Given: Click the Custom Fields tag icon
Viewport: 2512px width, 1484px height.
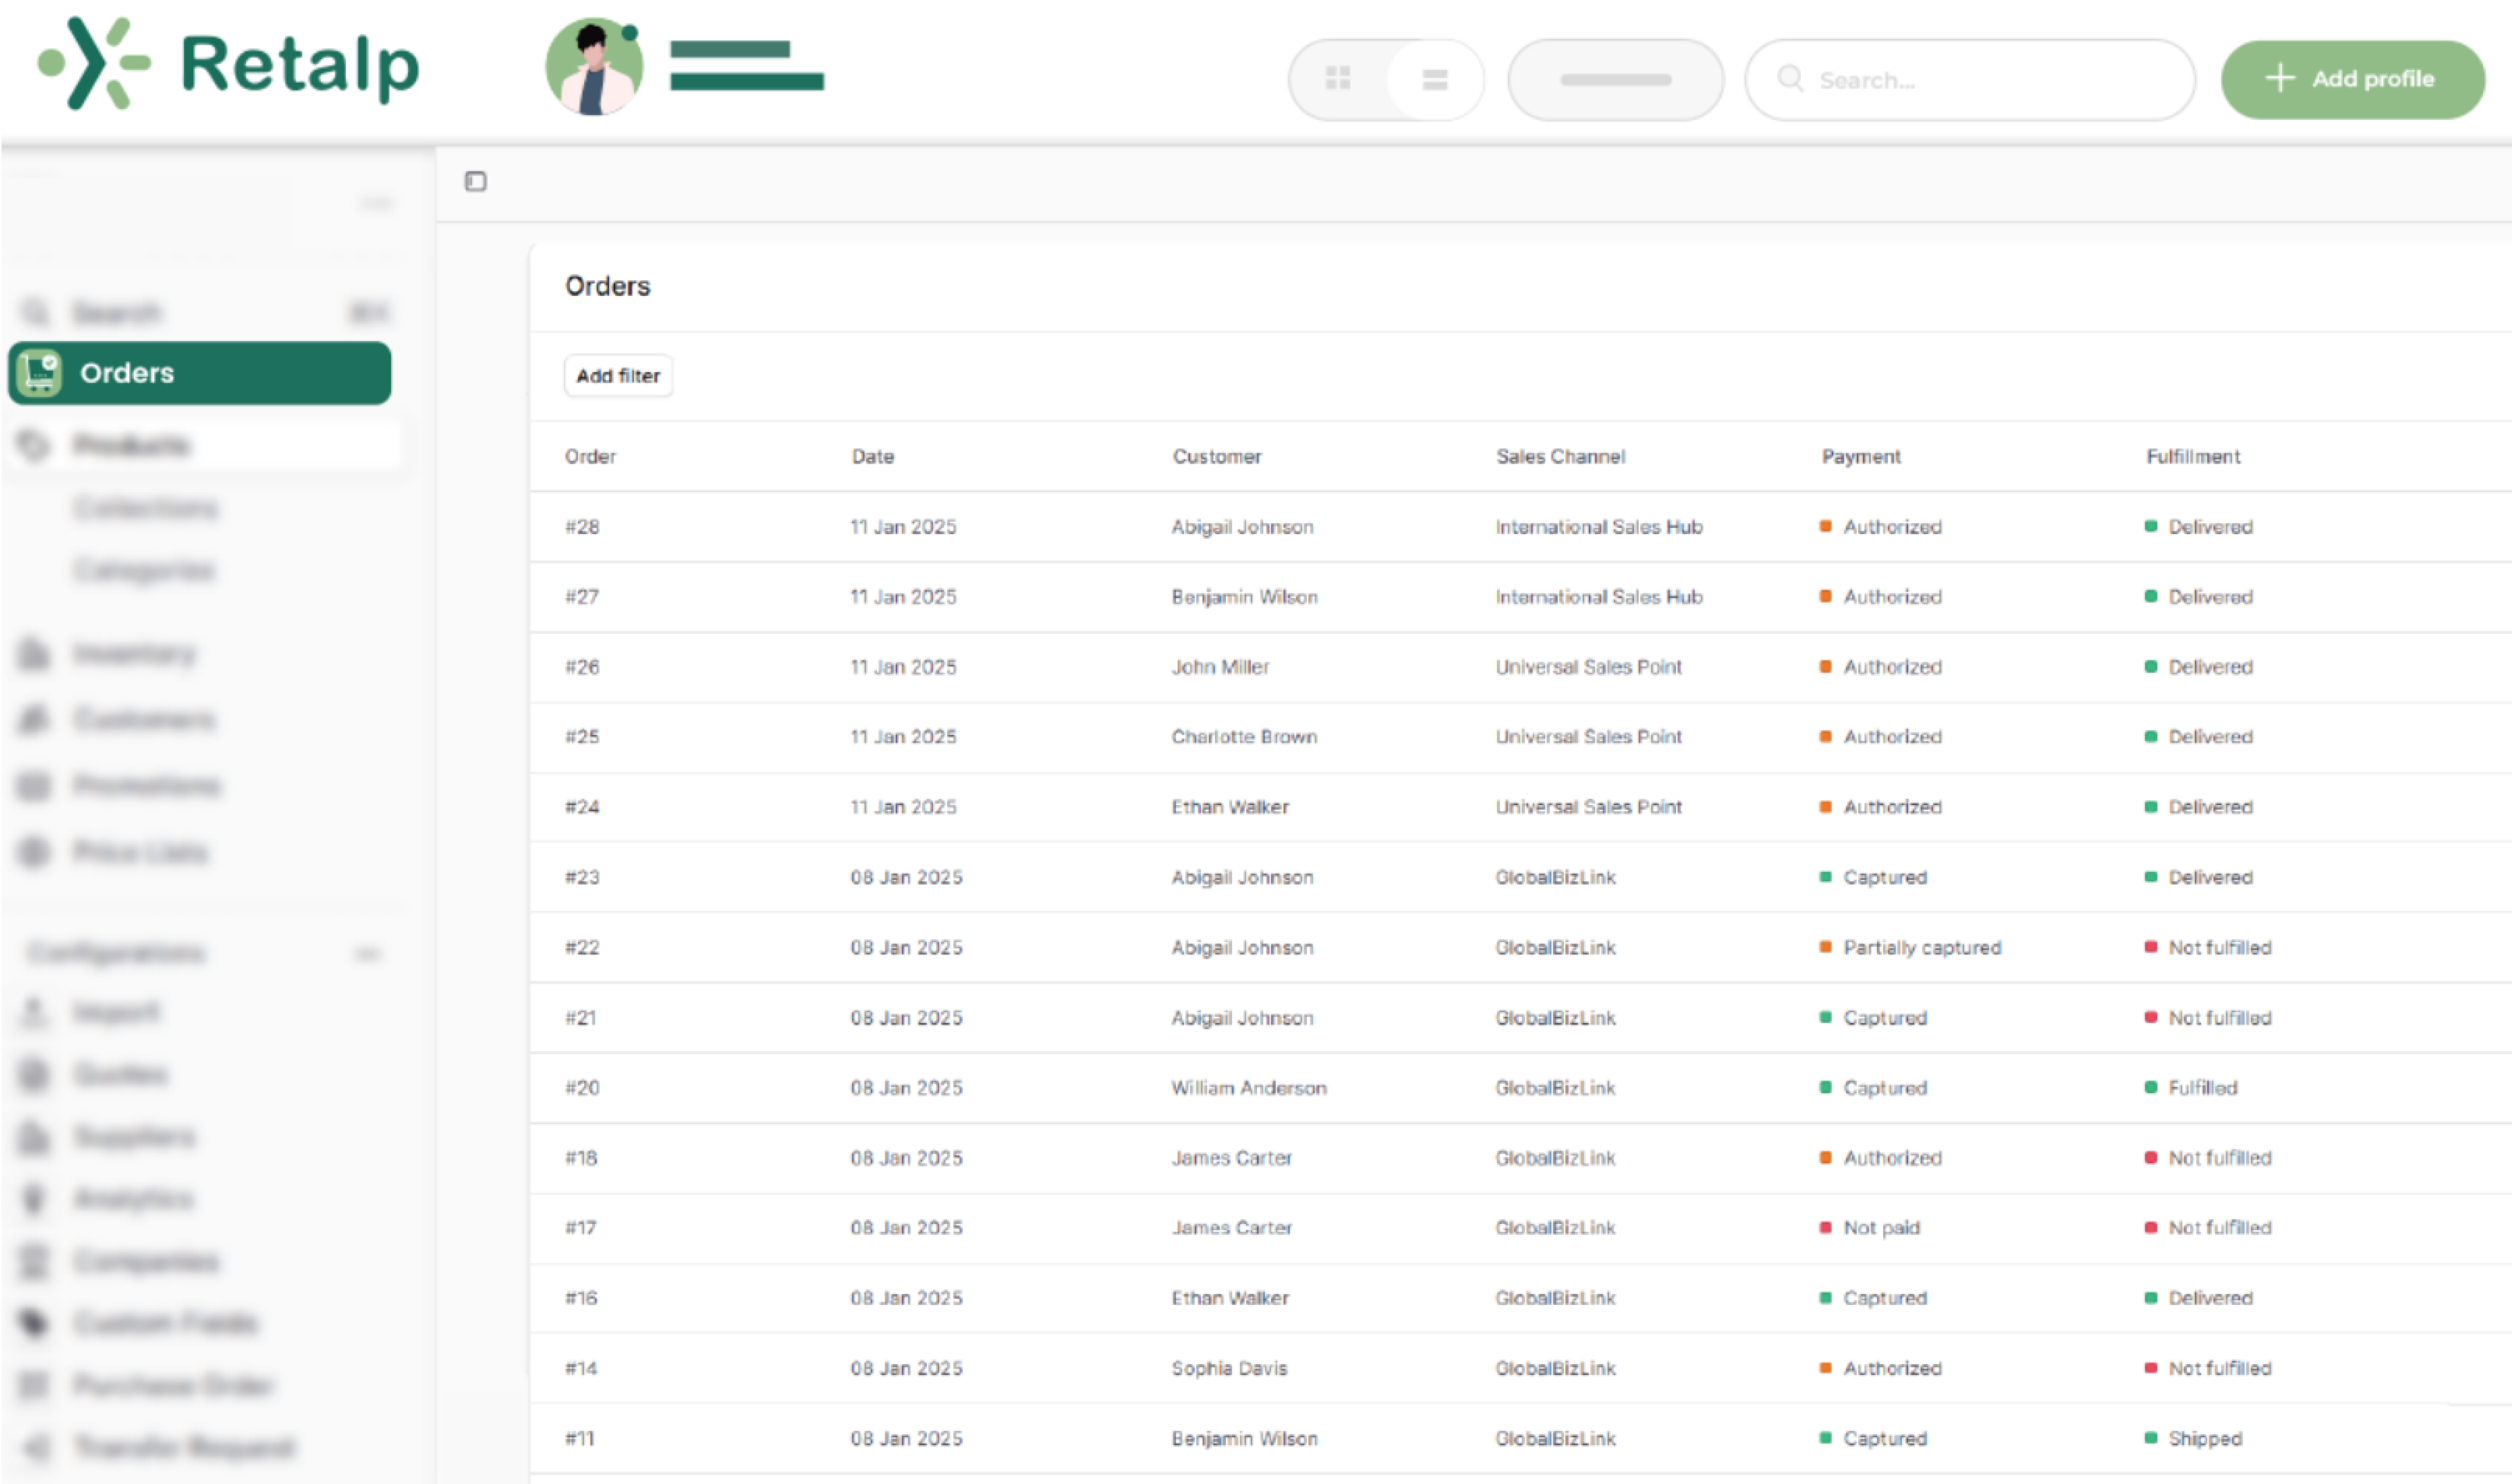Looking at the screenshot, I should click(x=34, y=1323).
